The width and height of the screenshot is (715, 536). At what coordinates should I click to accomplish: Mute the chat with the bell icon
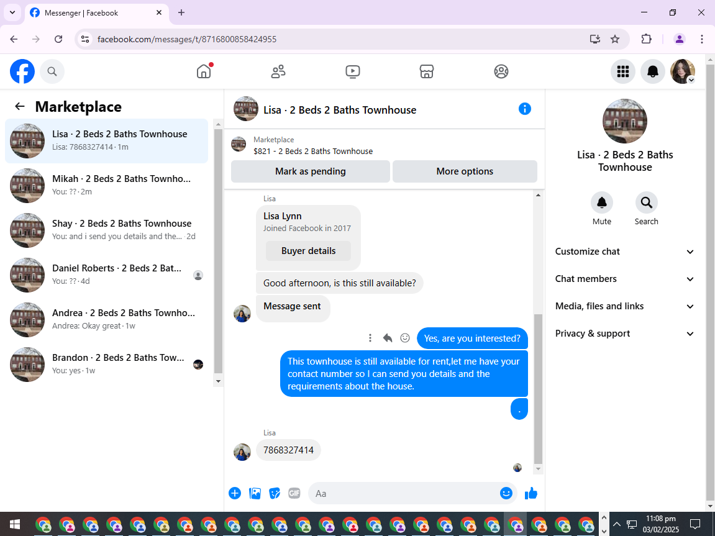coord(602,202)
